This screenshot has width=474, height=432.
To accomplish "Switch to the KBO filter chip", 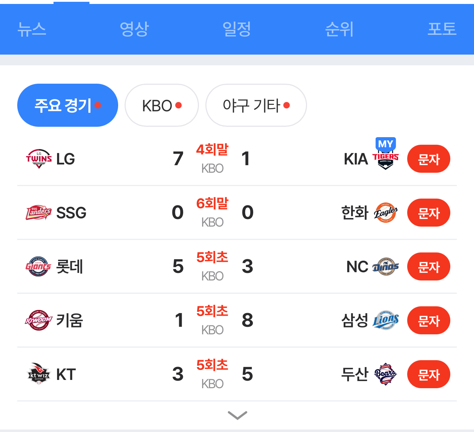I will click(x=162, y=105).
